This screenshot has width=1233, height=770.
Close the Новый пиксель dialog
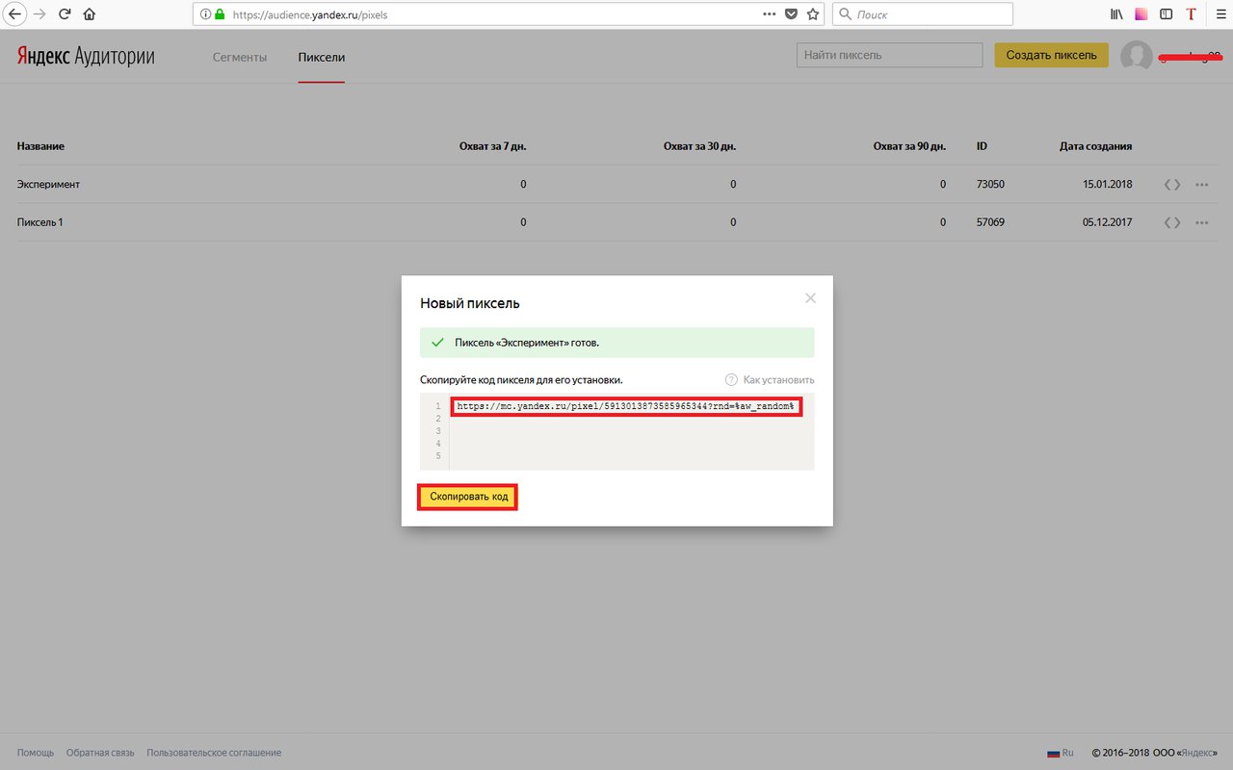click(x=810, y=298)
